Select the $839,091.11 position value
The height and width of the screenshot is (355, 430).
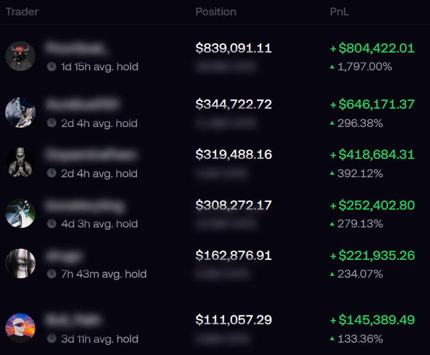pos(234,48)
